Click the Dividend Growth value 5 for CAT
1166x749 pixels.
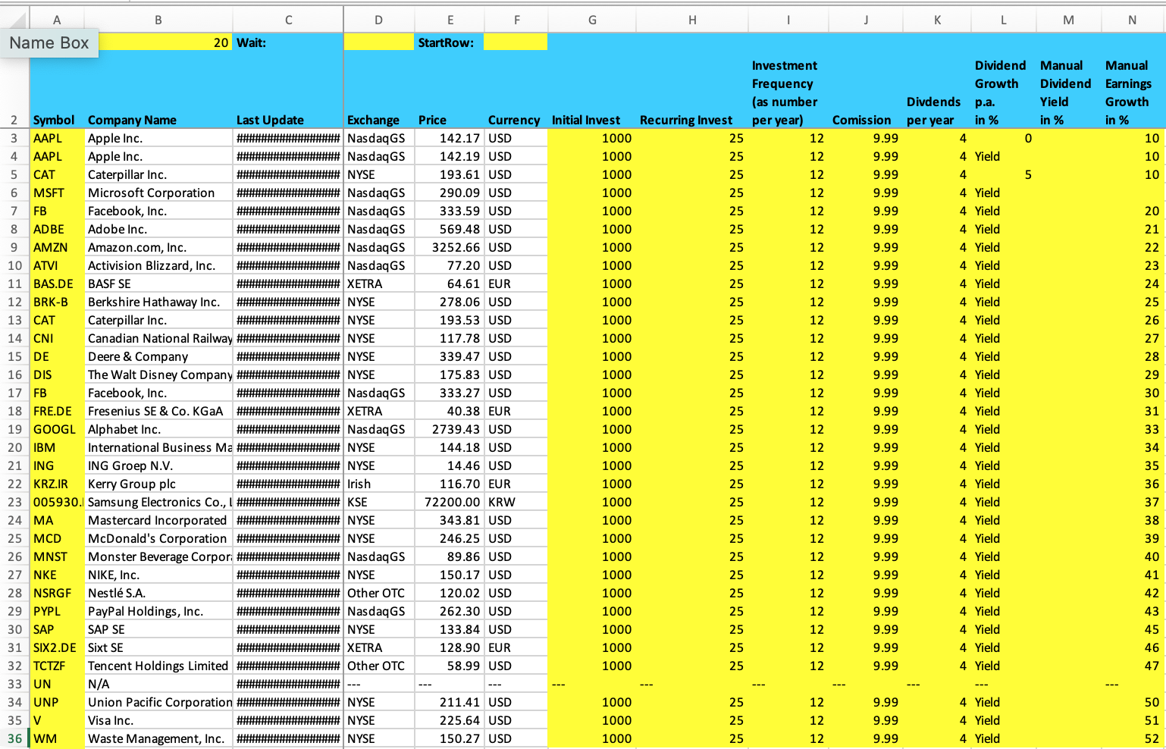point(1003,174)
